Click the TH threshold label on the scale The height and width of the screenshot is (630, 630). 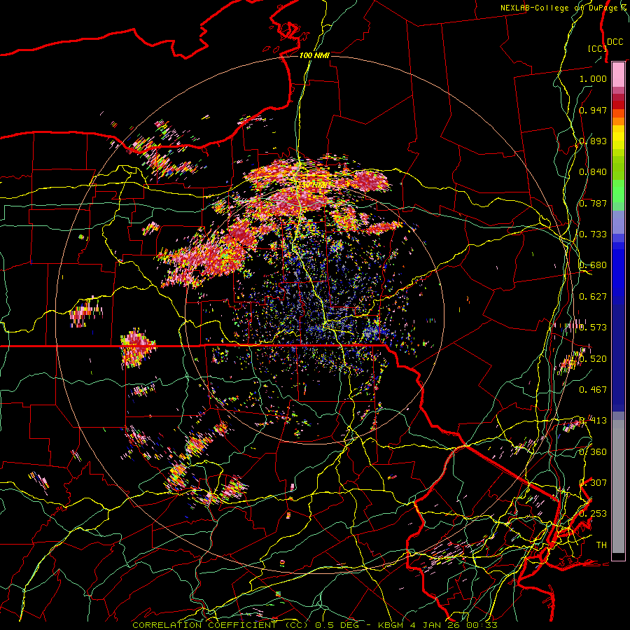(x=601, y=545)
